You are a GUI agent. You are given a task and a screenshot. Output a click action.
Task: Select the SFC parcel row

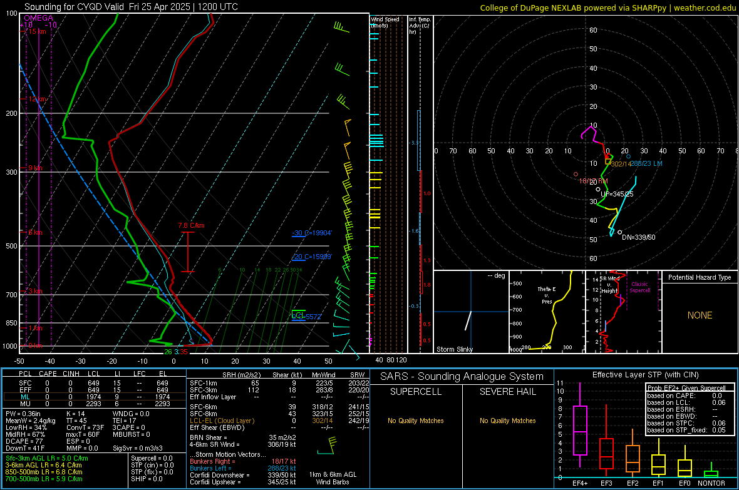[94, 383]
